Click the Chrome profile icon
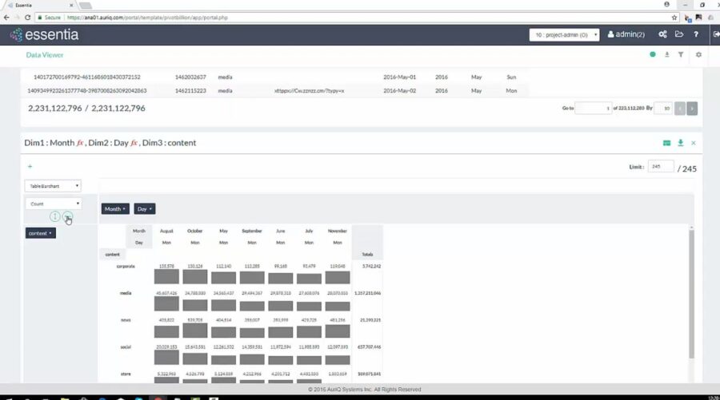 (666, 5)
